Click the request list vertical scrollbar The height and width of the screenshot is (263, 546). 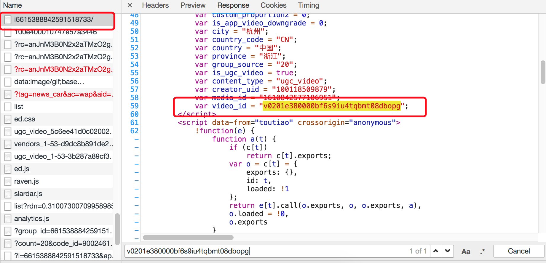pos(117,229)
